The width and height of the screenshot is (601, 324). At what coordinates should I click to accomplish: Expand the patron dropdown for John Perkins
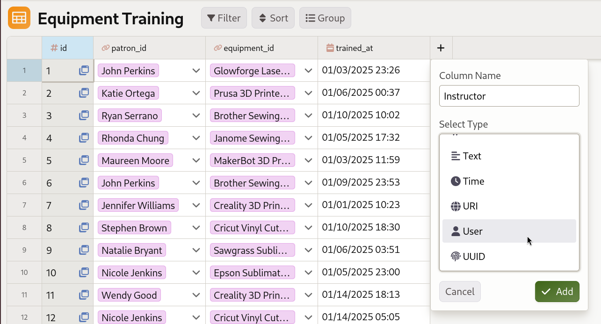(196, 70)
